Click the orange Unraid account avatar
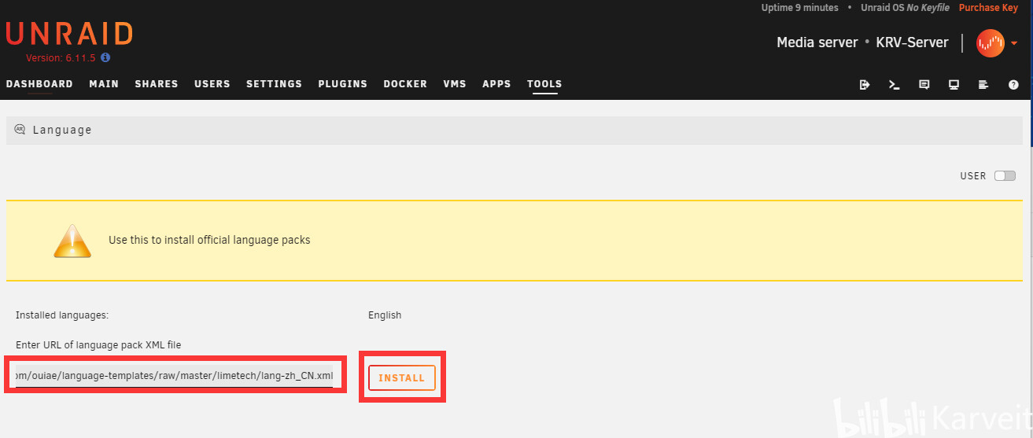Viewport: 1033px width, 438px height. tap(991, 43)
